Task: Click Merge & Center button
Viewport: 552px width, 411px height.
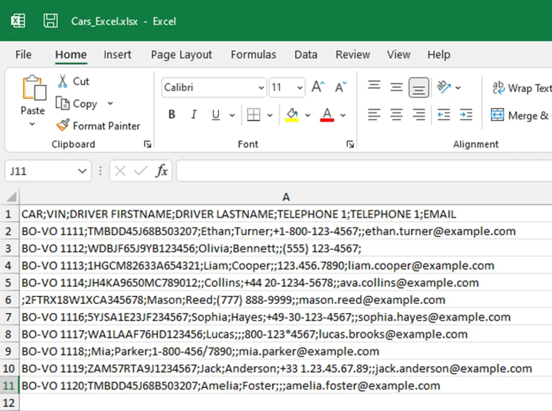Action: pos(520,115)
